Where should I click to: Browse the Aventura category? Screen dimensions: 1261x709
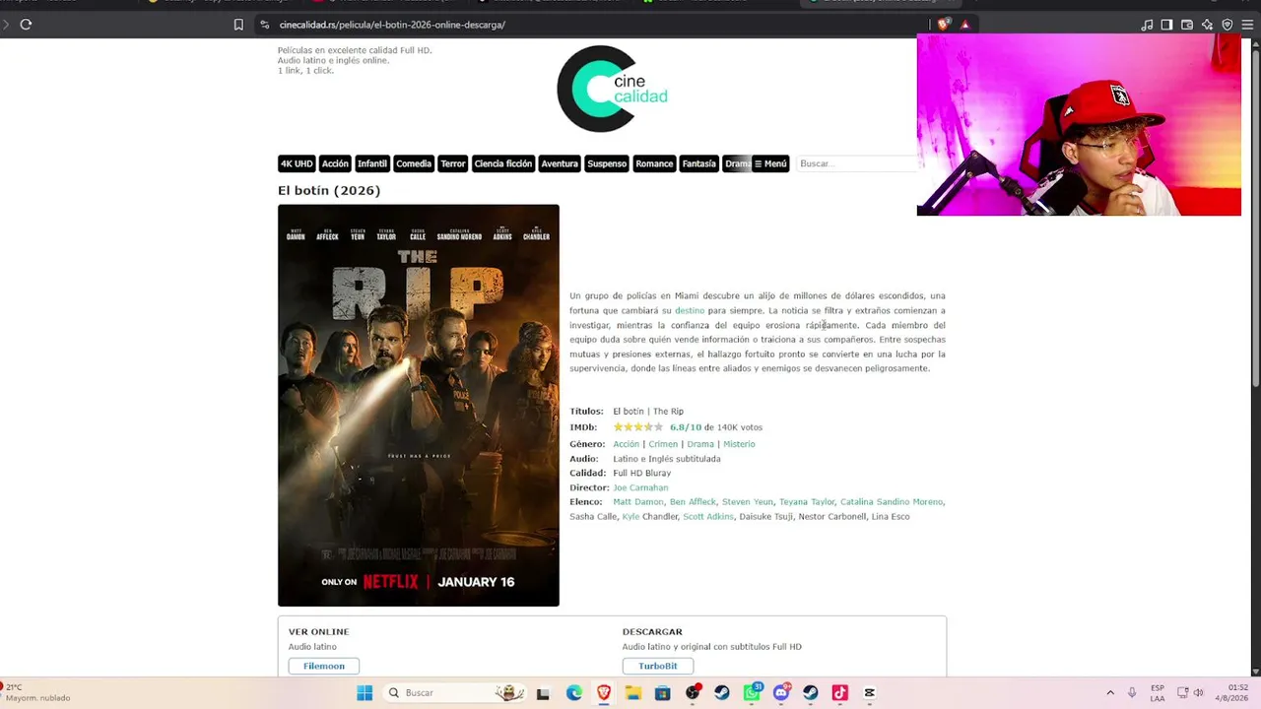[560, 163]
